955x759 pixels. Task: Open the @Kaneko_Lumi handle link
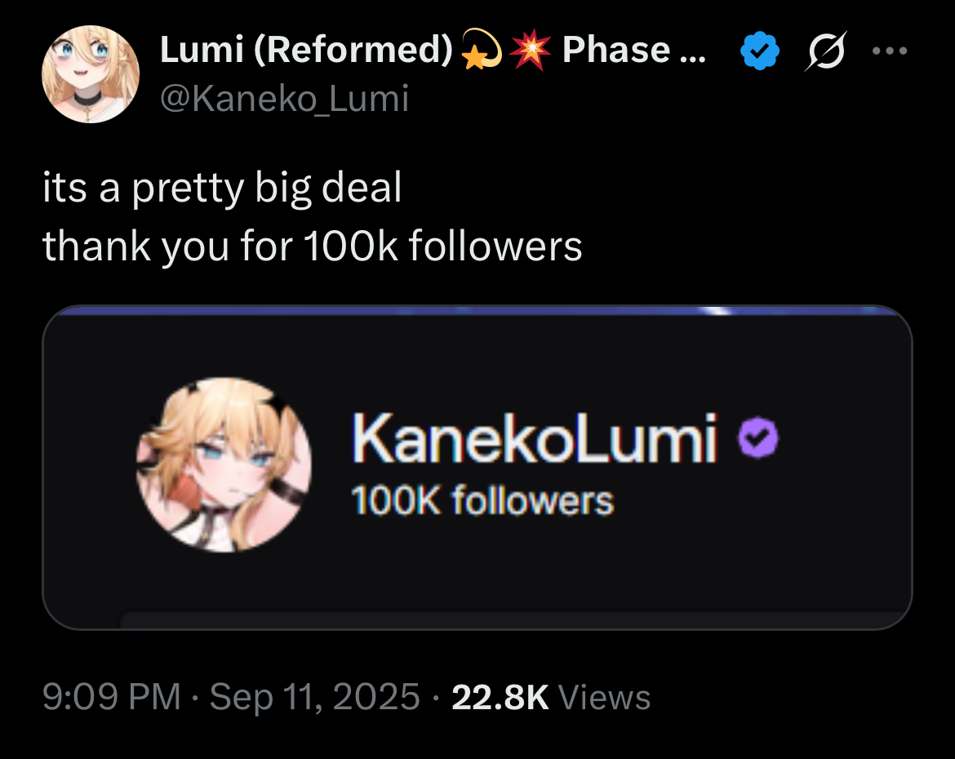[x=284, y=100]
